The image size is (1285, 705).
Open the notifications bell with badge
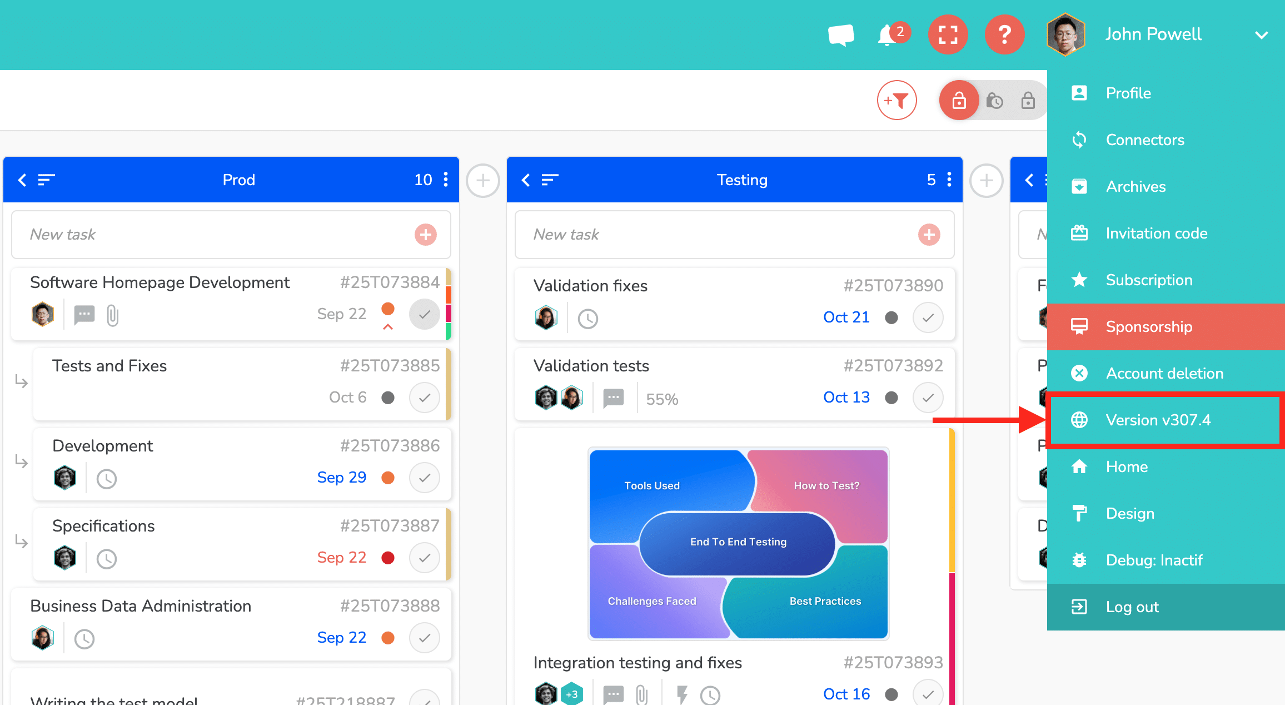(x=888, y=35)
